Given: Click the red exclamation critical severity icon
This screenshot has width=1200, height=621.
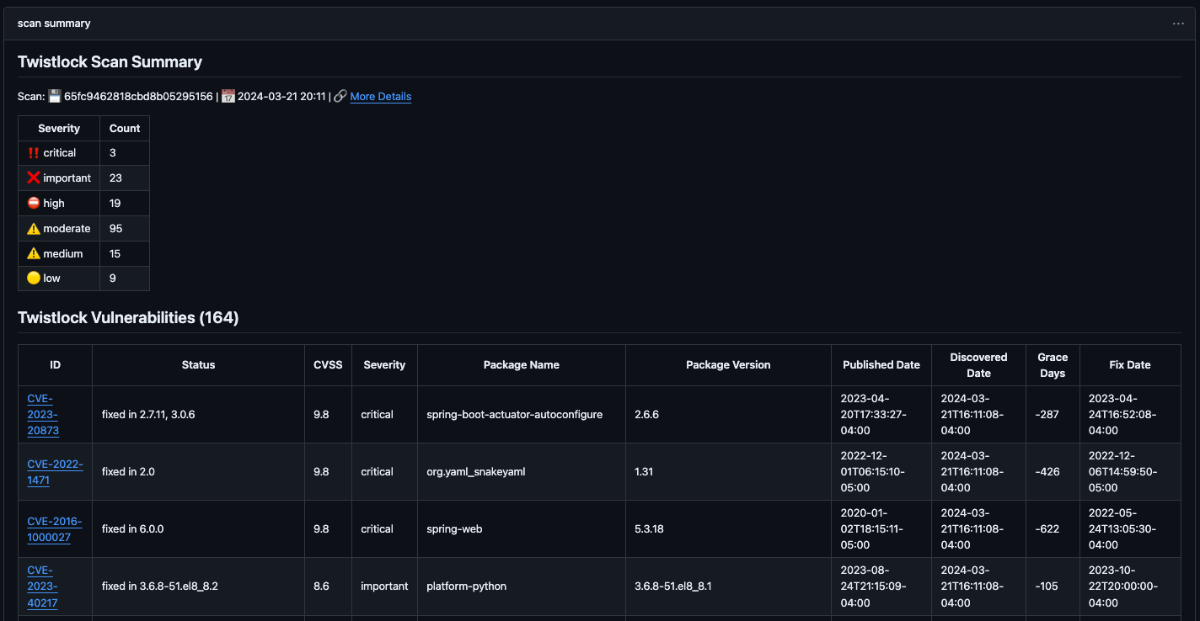Looking at the screenshot, I should [x=34, y=153].
